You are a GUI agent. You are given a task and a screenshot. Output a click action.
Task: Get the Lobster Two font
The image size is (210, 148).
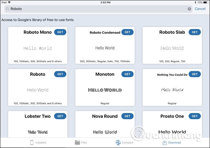(x=60, y=116)
